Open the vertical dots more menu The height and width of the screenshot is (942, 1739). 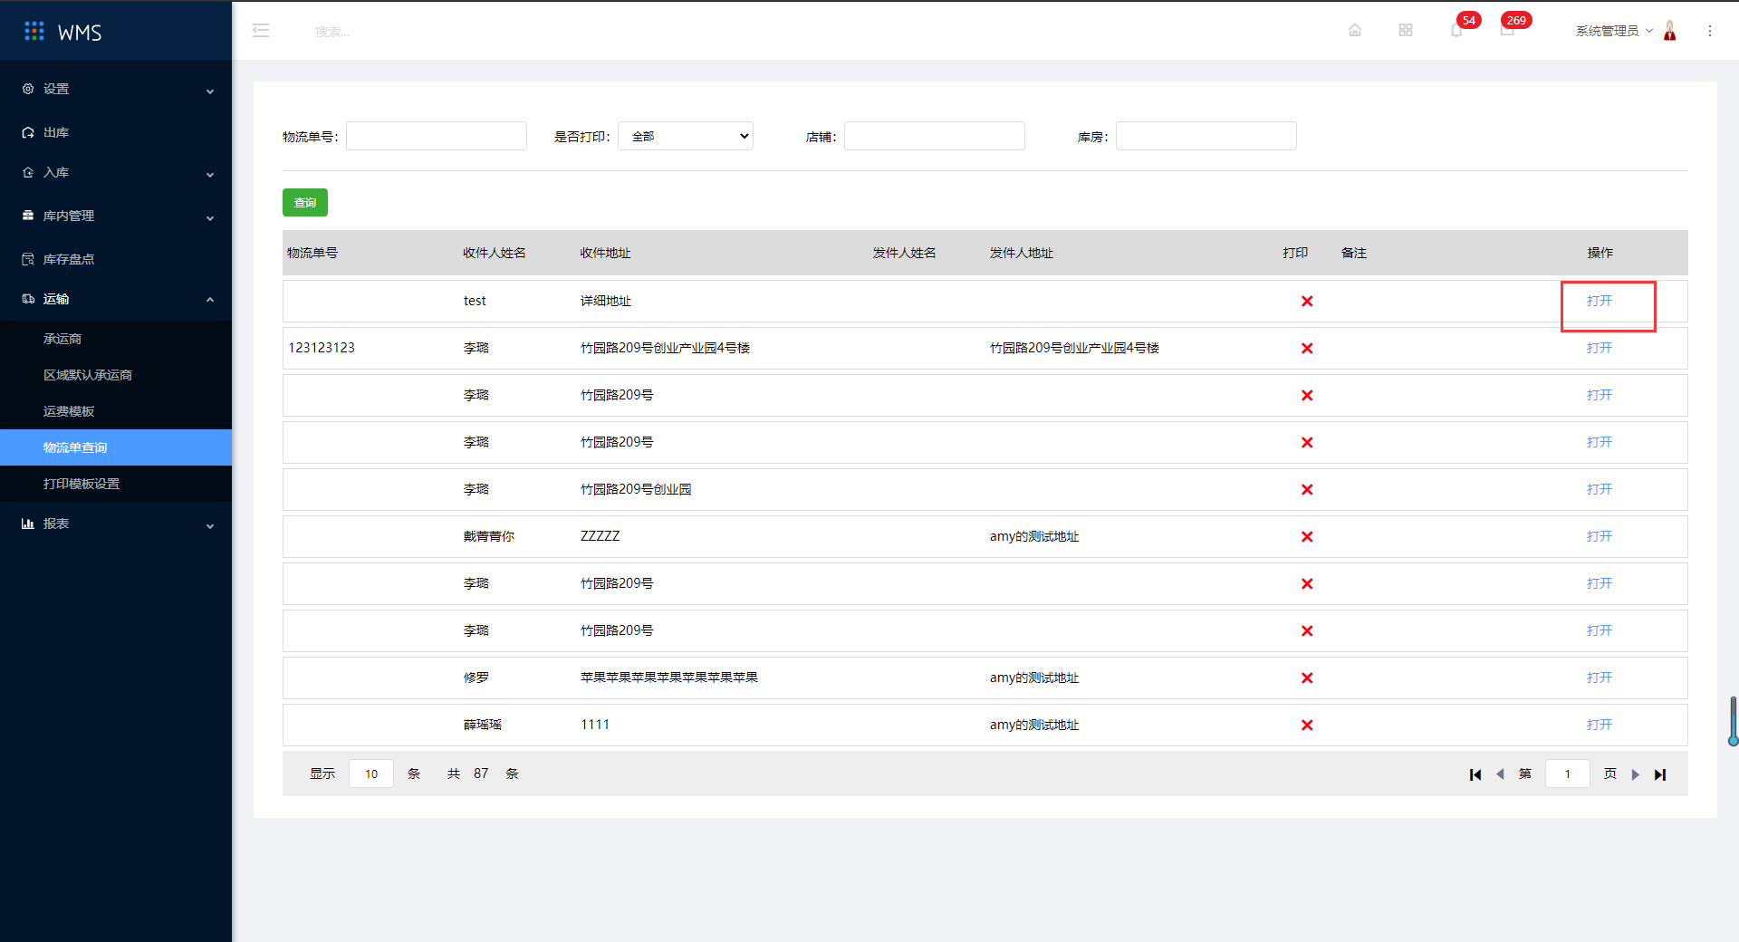[x=1710, y=31]
